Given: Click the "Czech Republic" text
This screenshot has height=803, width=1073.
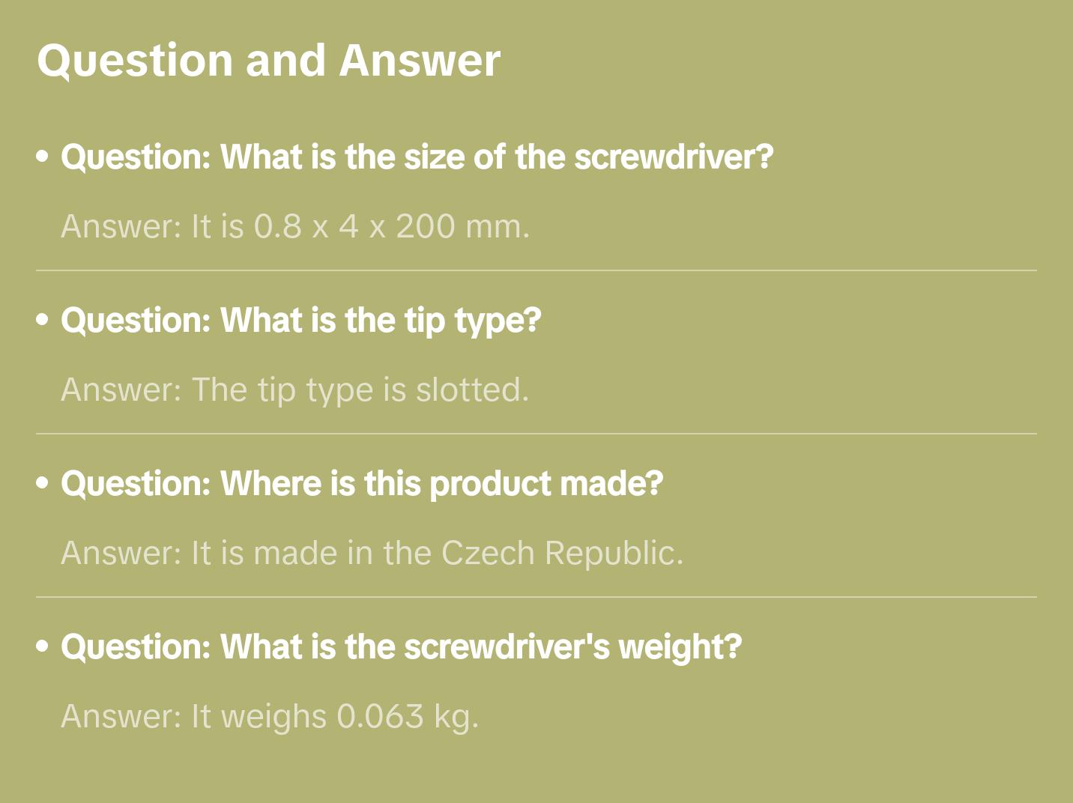Looking at the screenshot, I should tap(560, 553).
